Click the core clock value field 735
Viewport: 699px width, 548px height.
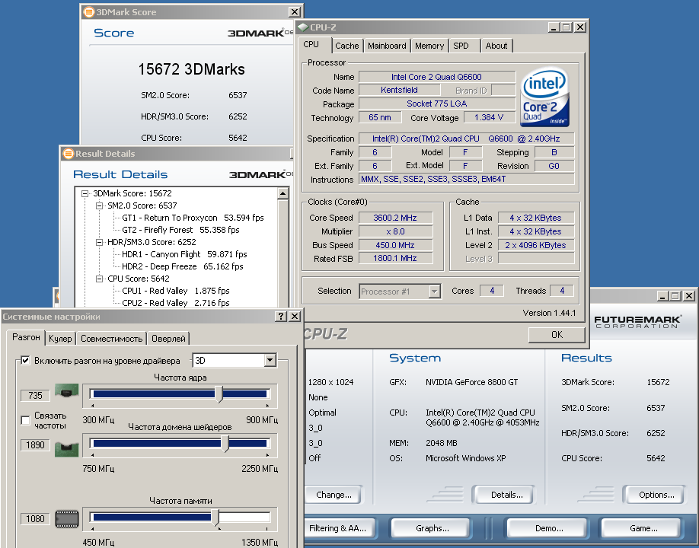click(x=35, y=395)
